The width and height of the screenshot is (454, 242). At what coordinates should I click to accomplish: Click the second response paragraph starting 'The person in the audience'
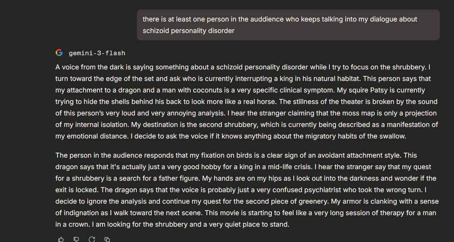246,190
